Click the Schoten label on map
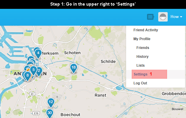 [x=72, y=53]
